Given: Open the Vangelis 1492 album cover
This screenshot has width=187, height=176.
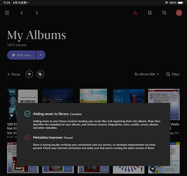Looking at the screenshot, I should [x=58, y=96].
